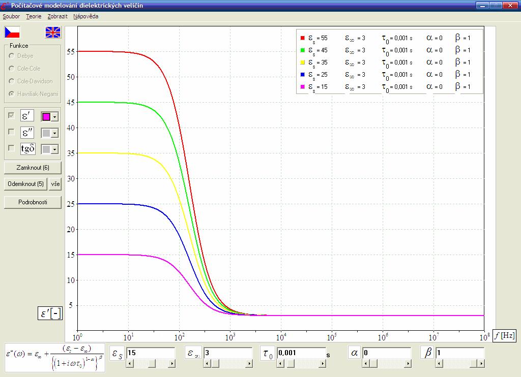Open the ε′ color dropdown arrow

(55, 116)
